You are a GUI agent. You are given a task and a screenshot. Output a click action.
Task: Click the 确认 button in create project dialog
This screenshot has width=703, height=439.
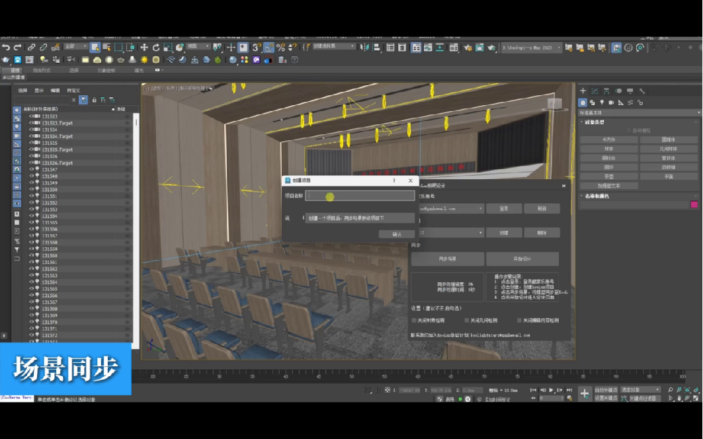[397, 234]
